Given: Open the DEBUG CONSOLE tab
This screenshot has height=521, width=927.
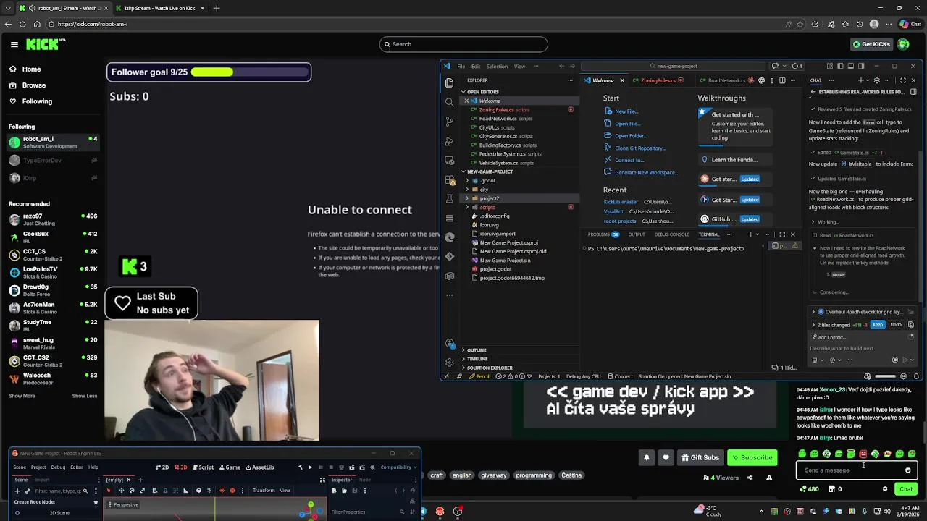Looking at the screenshot, I should [x=671, y=234].
